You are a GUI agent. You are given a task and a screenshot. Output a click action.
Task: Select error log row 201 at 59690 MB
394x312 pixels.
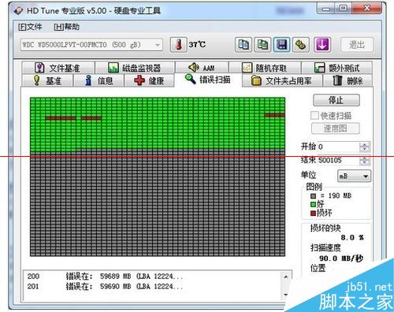(x=105, y=286)
